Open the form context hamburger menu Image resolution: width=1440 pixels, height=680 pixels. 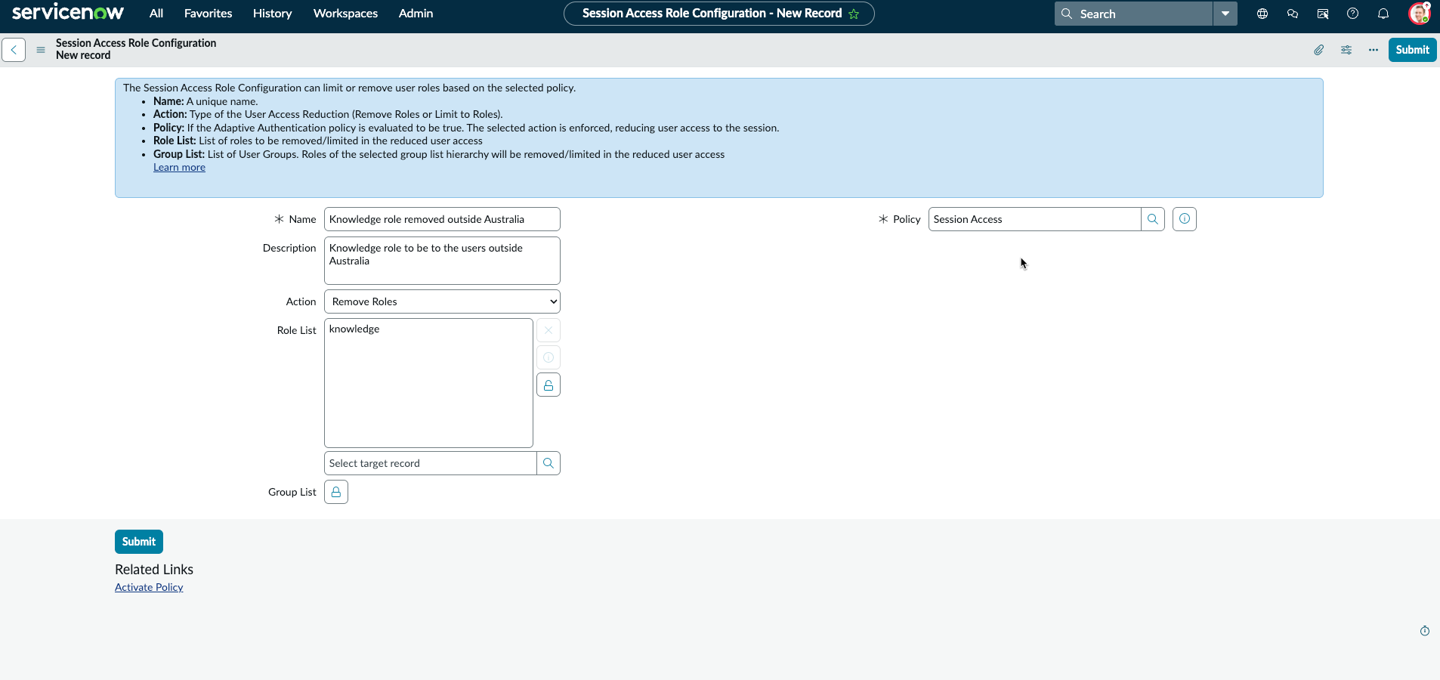pyautogui.click(x=41, y=50)
